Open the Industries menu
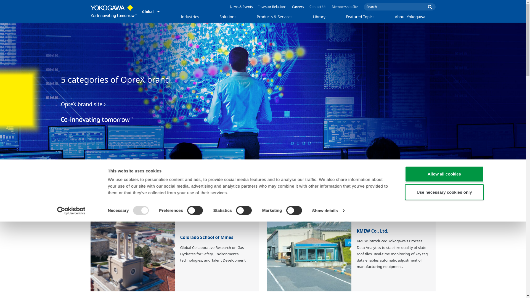This screenshot has width=530, height=298. tap(190, 17)
